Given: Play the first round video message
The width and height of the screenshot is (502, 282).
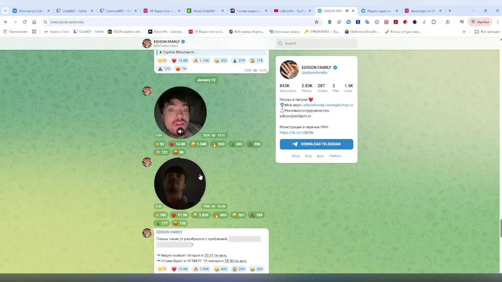Looking at the screenshot, I should click(x=180, y=112).
